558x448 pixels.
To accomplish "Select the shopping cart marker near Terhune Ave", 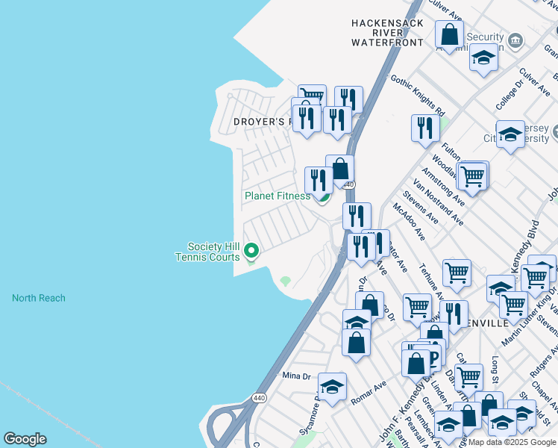I will tap(457, 274).
